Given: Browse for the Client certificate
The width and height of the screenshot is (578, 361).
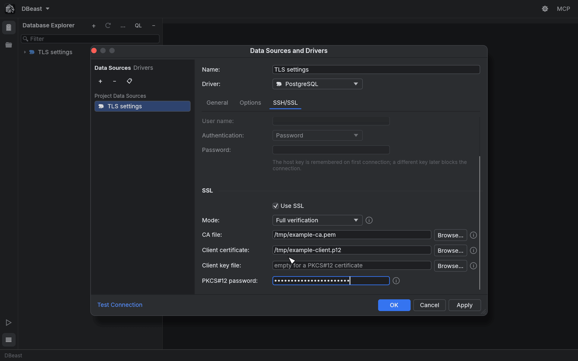Looking at the screenshot, I should point(450,250).
